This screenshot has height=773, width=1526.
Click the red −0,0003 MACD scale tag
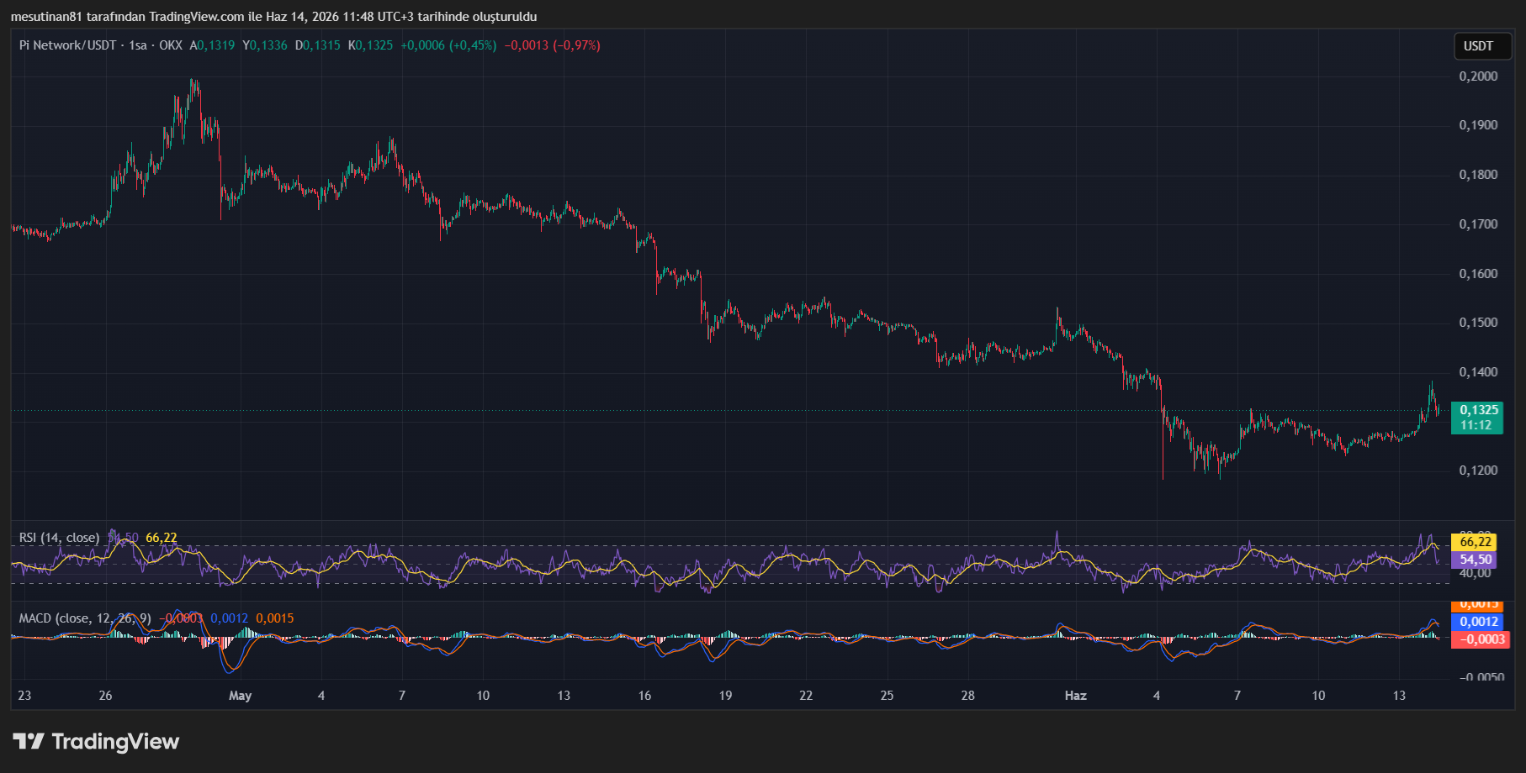1481,639
